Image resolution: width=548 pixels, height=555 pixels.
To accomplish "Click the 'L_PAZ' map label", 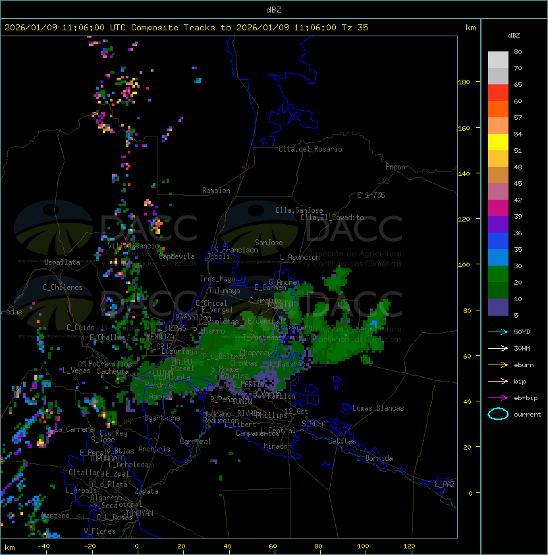I will 445,484.
